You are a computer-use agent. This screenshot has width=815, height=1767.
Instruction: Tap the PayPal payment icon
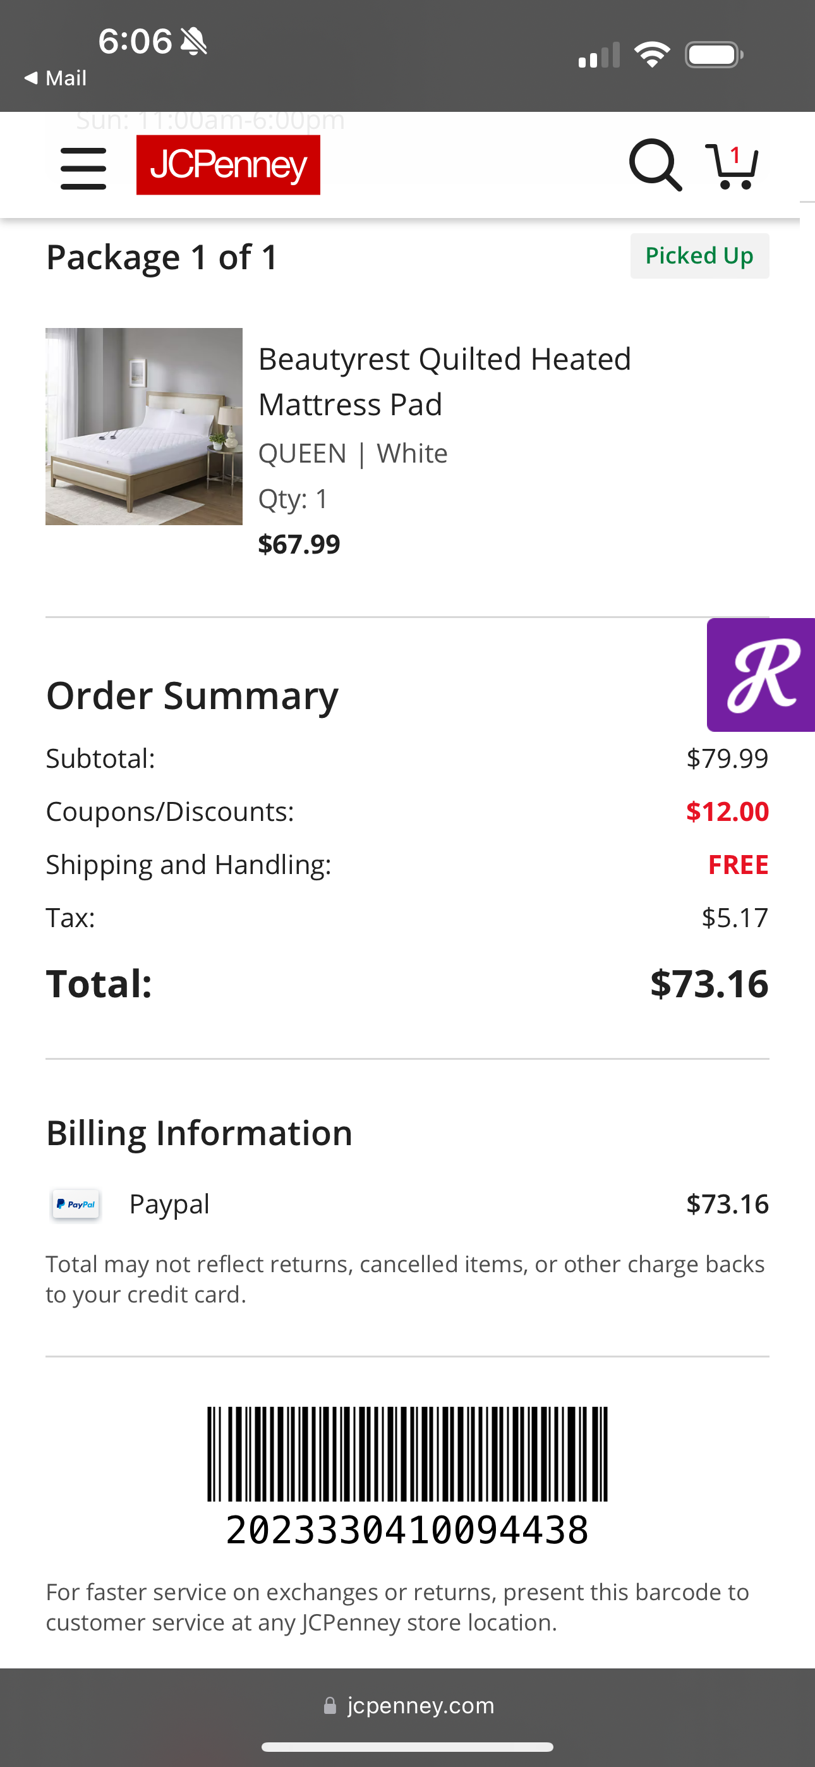point(76,1204)
